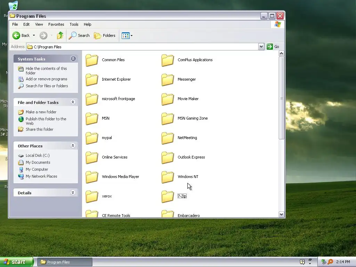Open the Tools menu
The image size is (356, 267).
(74, 24)
